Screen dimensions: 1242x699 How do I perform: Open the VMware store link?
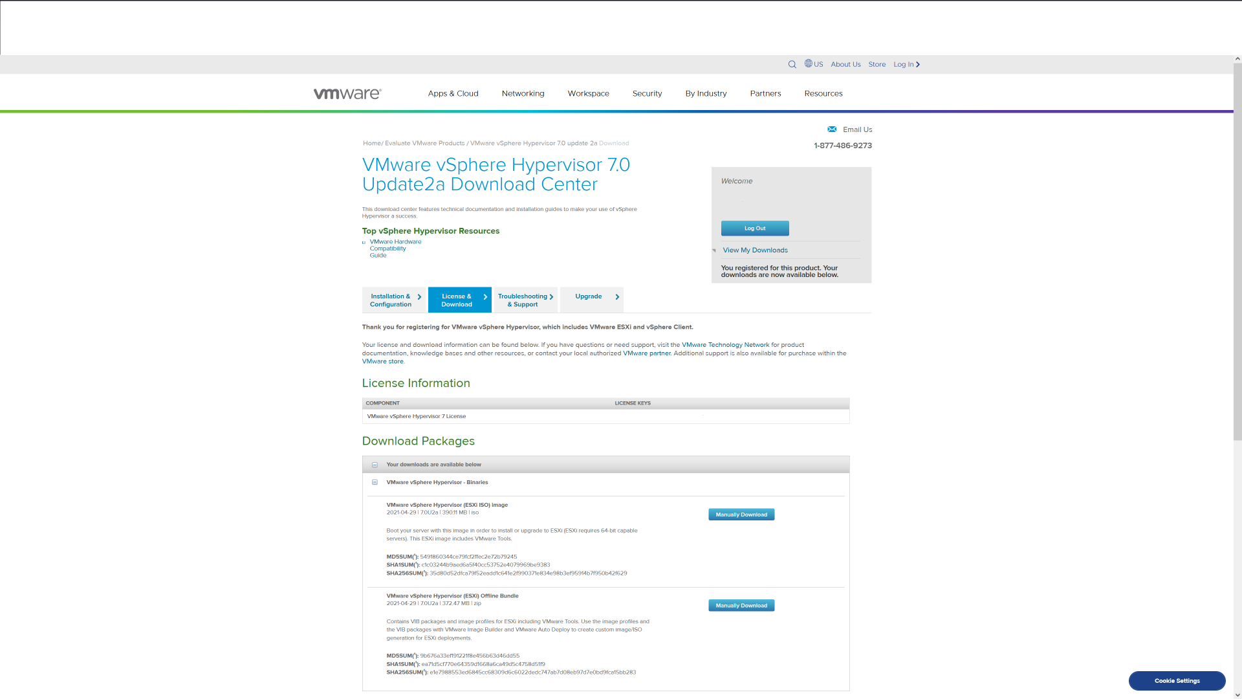coord(382,361)
